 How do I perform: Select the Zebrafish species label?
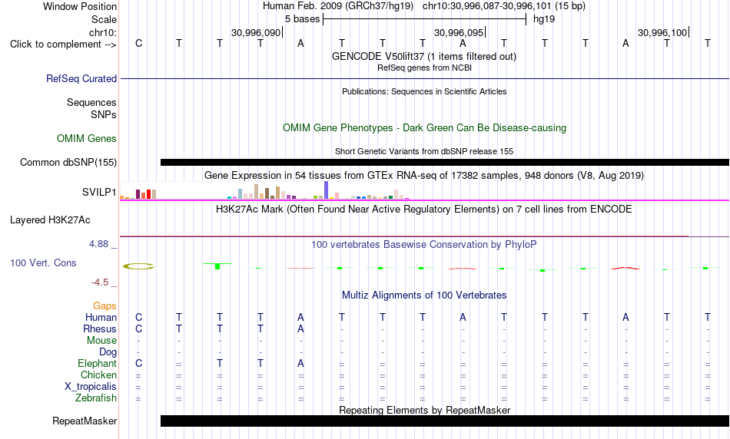96,398
